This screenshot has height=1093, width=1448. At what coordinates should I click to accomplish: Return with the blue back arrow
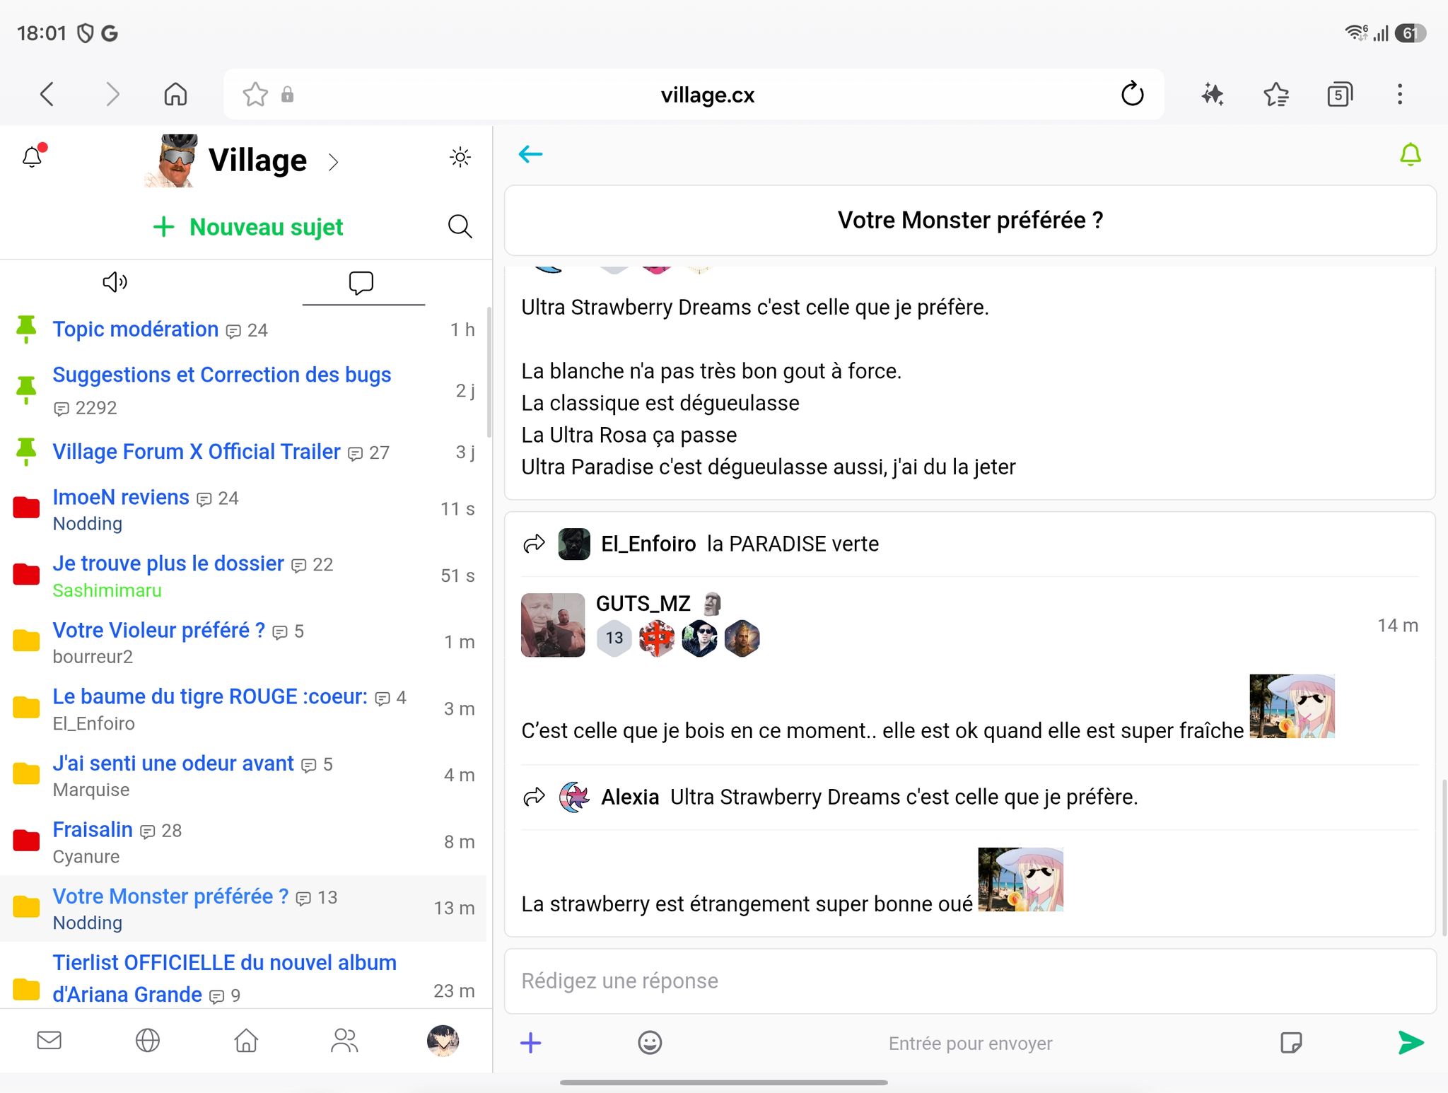(530, 154)
